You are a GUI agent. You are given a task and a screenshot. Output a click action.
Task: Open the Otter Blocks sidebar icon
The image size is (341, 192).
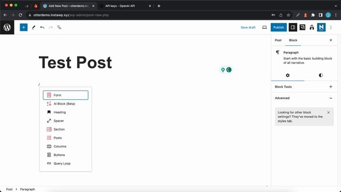tap(302, 27)
